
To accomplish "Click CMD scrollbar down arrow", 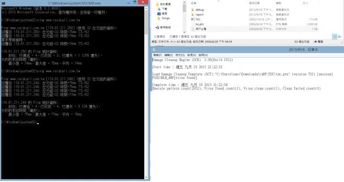I will 146,177.
